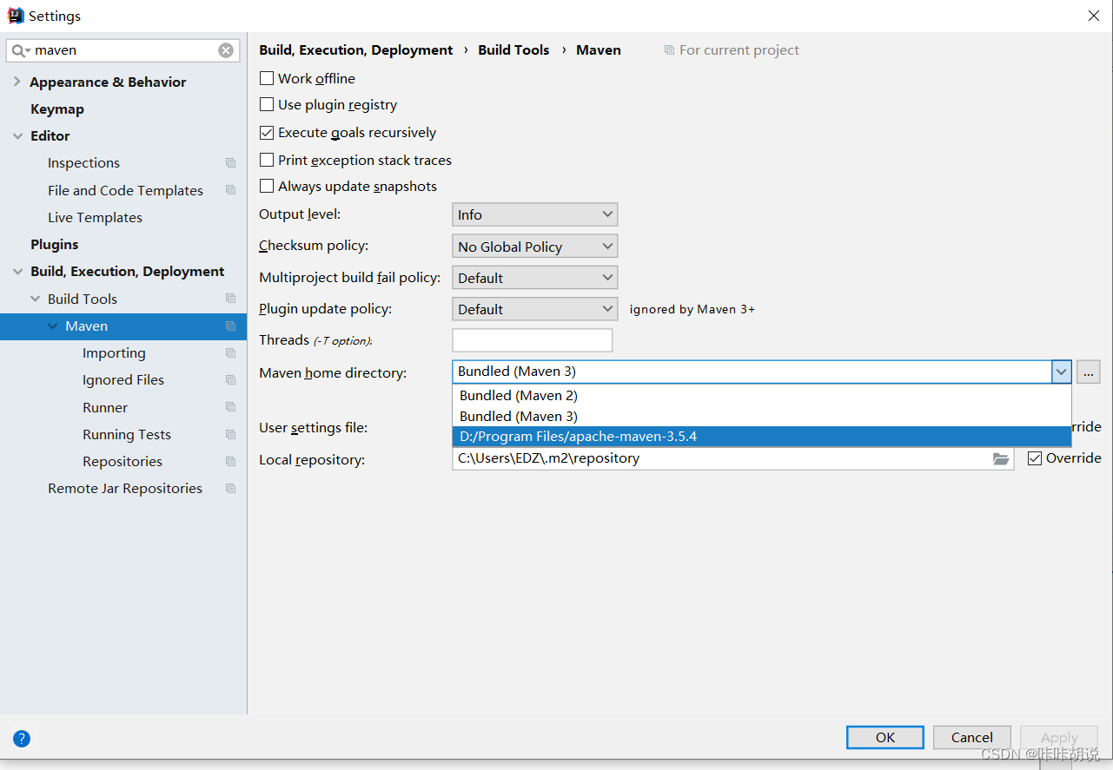Image resolution: width=1113 pixels, height=770 pixels.
Task: Open the Plugin update policy dropdown
Action: tap(535, 309)
